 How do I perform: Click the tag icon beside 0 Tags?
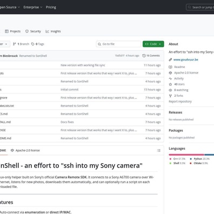pos(33,44)
